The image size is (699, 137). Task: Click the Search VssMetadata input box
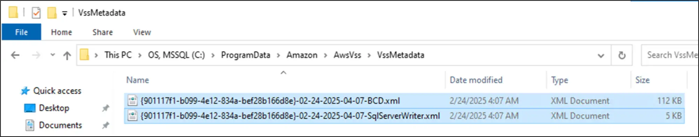point(670,55)
